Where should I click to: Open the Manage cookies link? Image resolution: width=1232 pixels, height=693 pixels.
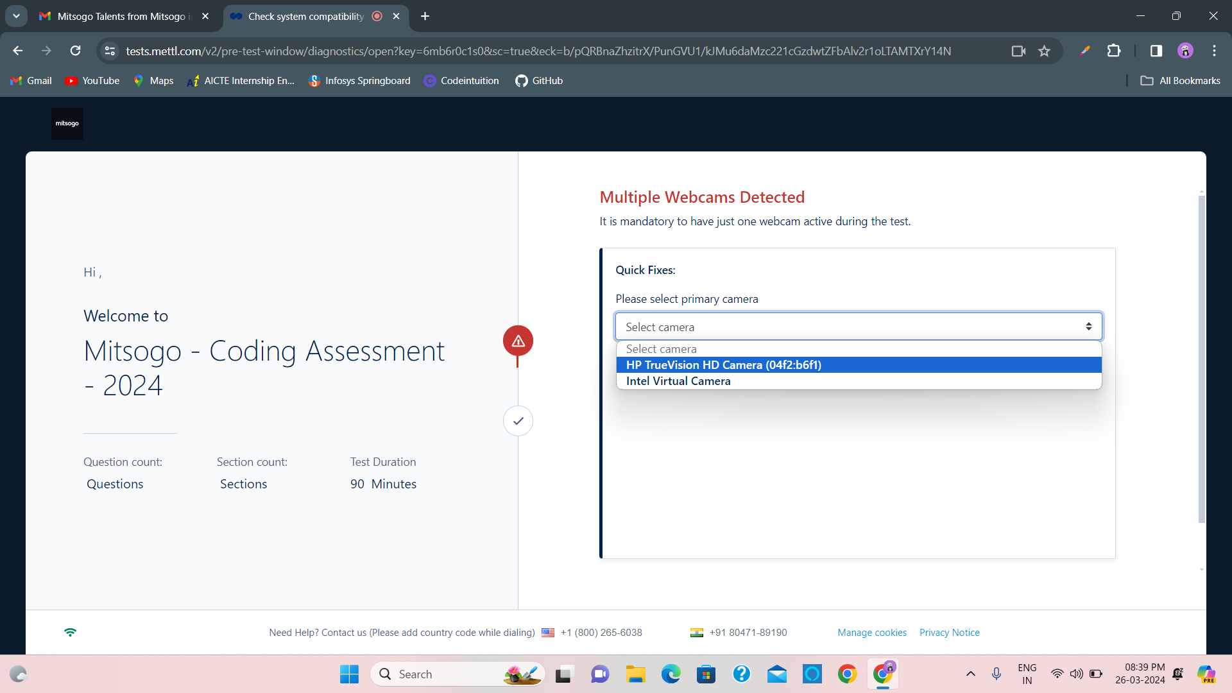tap(871, 633)
